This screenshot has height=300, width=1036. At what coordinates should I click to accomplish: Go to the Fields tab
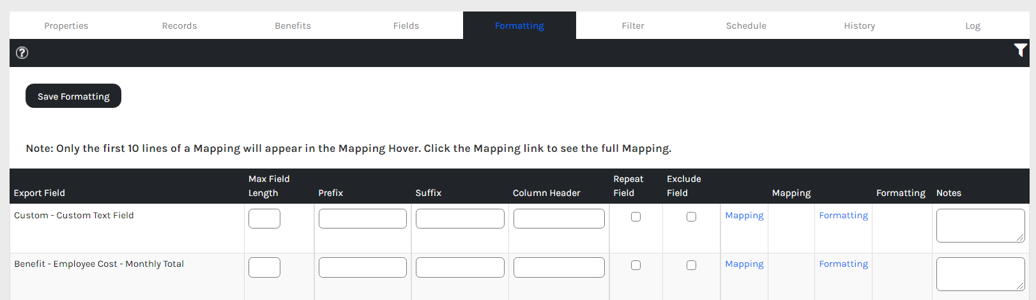coord(406,26)
